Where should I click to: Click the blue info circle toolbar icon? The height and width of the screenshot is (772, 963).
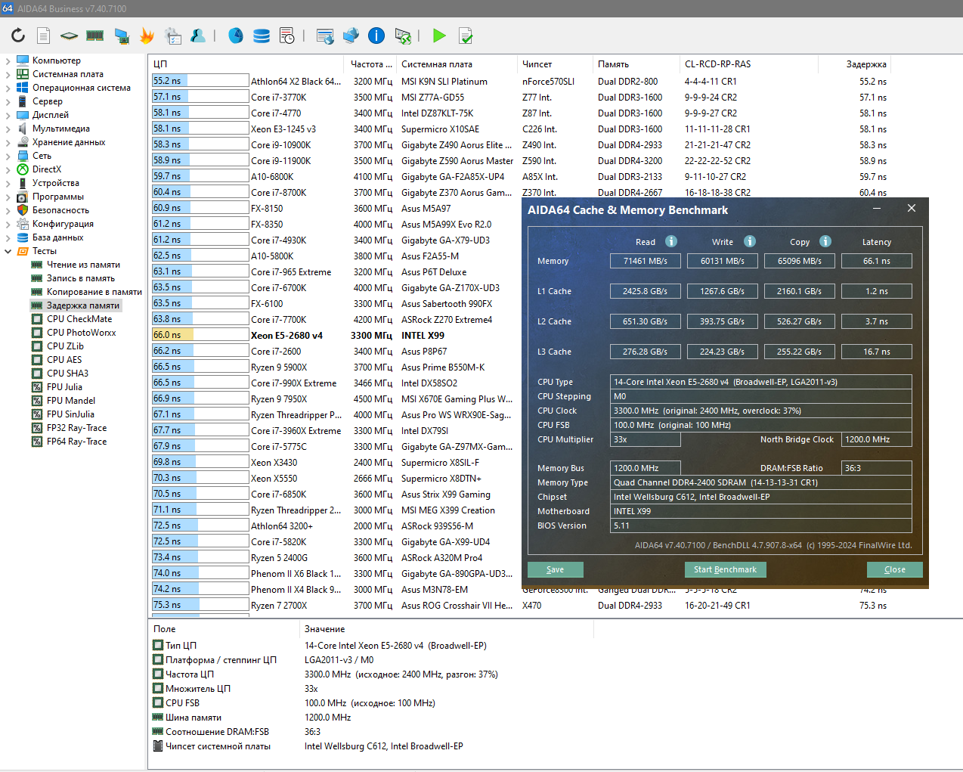(x=376, y=35)
